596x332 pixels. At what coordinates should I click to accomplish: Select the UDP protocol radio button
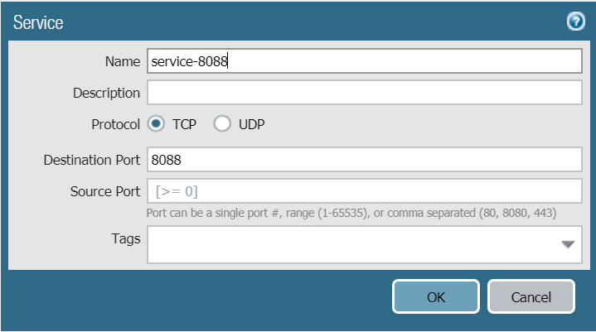tap(222, 124)
